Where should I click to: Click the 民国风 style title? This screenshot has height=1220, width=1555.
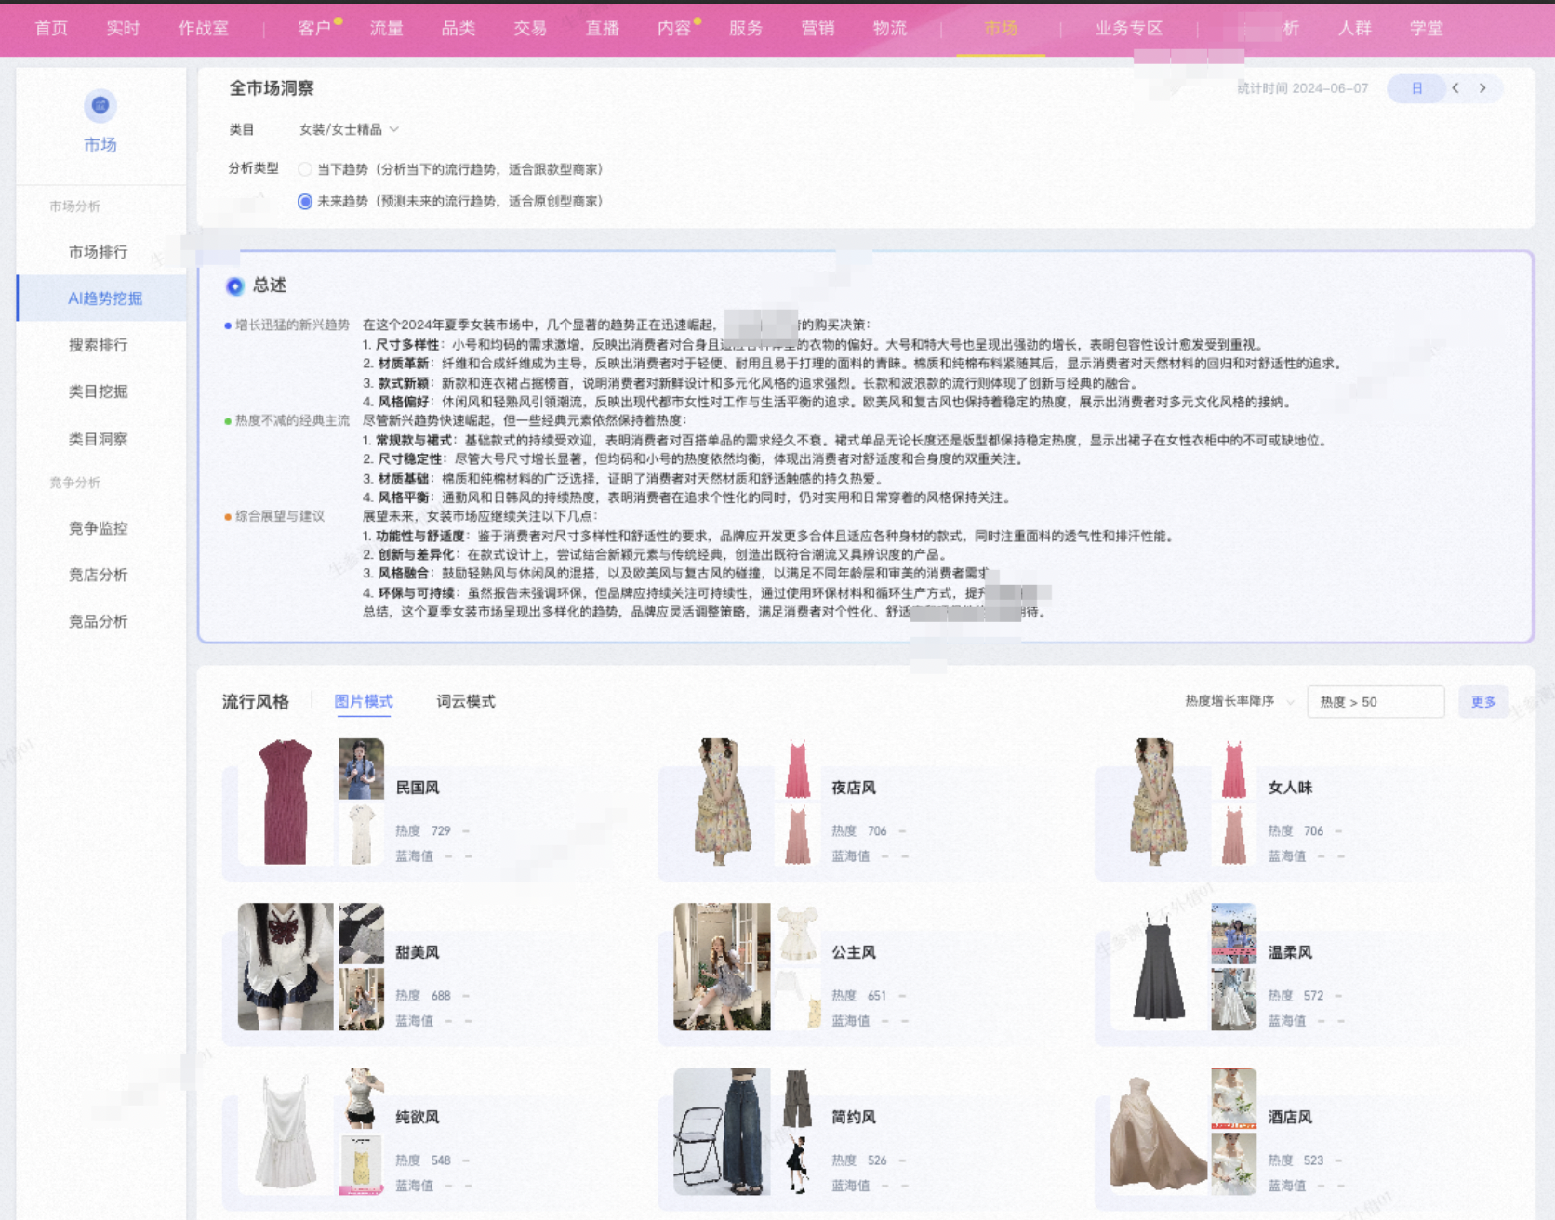click(418, 788)
